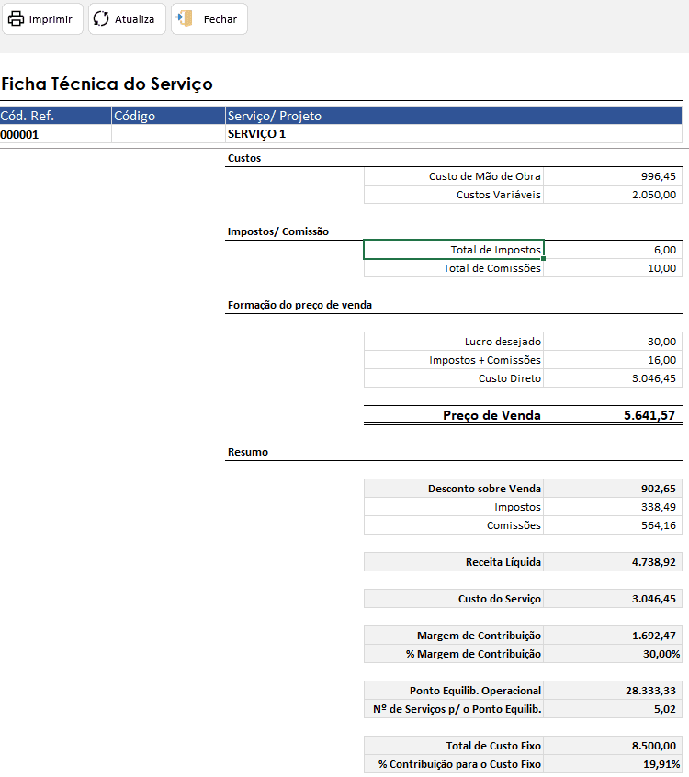
Task: Select the Total de Custo Fixo value
Action: (x=613, y=745)
